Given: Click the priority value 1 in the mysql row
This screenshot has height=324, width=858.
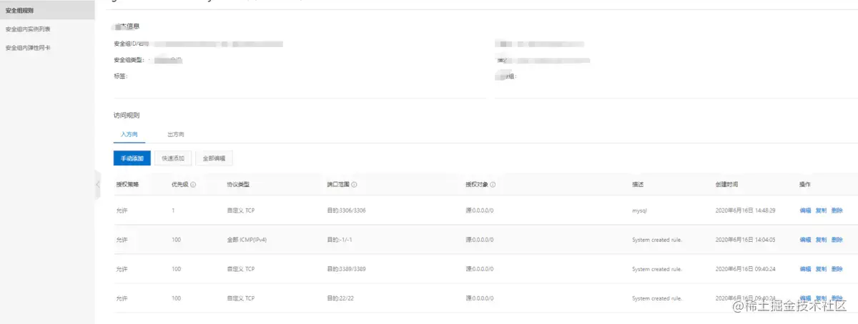Looking at the screenshot, I should 173,211.
